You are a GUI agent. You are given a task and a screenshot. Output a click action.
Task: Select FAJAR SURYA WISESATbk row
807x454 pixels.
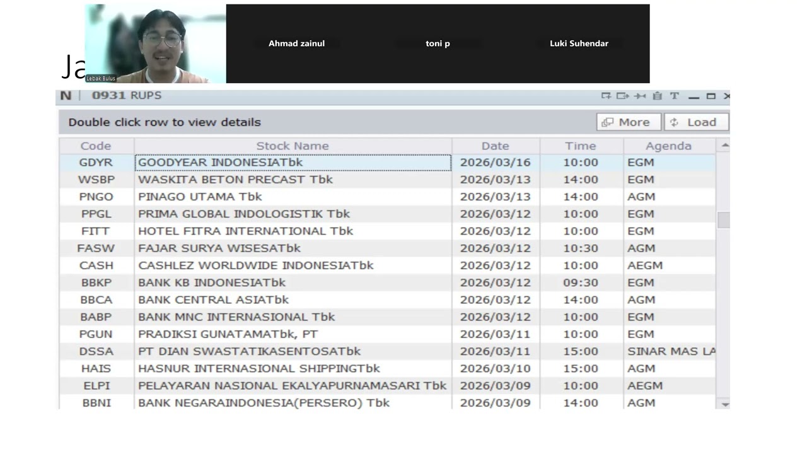tap(293, 248)
